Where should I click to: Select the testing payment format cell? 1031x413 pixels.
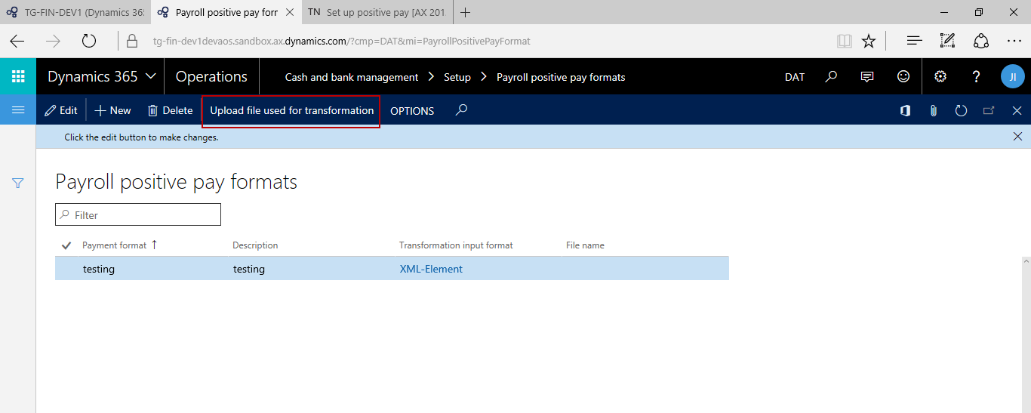[99, 269]
